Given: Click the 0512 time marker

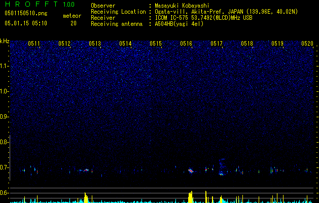Looking at the screenshot, I should (64, 44).
